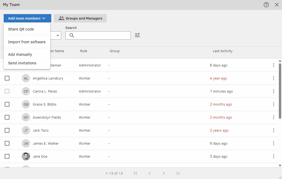Screen dimensions: 282x179
Task: Sort by Group column header
Action: pyautogui.click(x=115, y=51)
